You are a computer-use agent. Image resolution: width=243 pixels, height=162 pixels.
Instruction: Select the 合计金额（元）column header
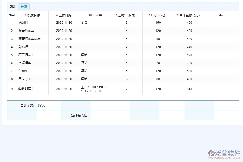[x=189, y=15]
